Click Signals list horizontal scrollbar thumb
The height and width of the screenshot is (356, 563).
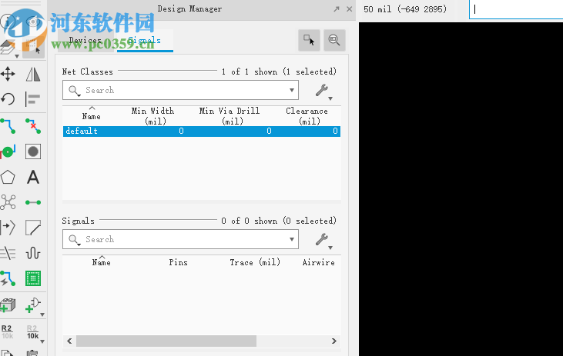(x=166, y=341)
